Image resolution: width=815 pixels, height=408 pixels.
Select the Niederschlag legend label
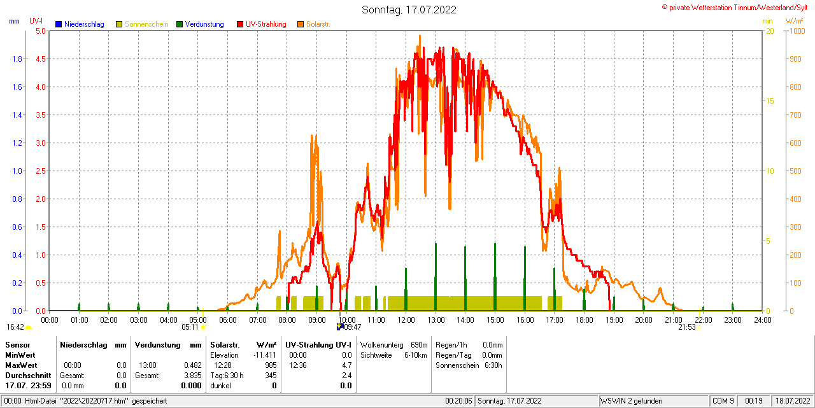click(85, 24)
